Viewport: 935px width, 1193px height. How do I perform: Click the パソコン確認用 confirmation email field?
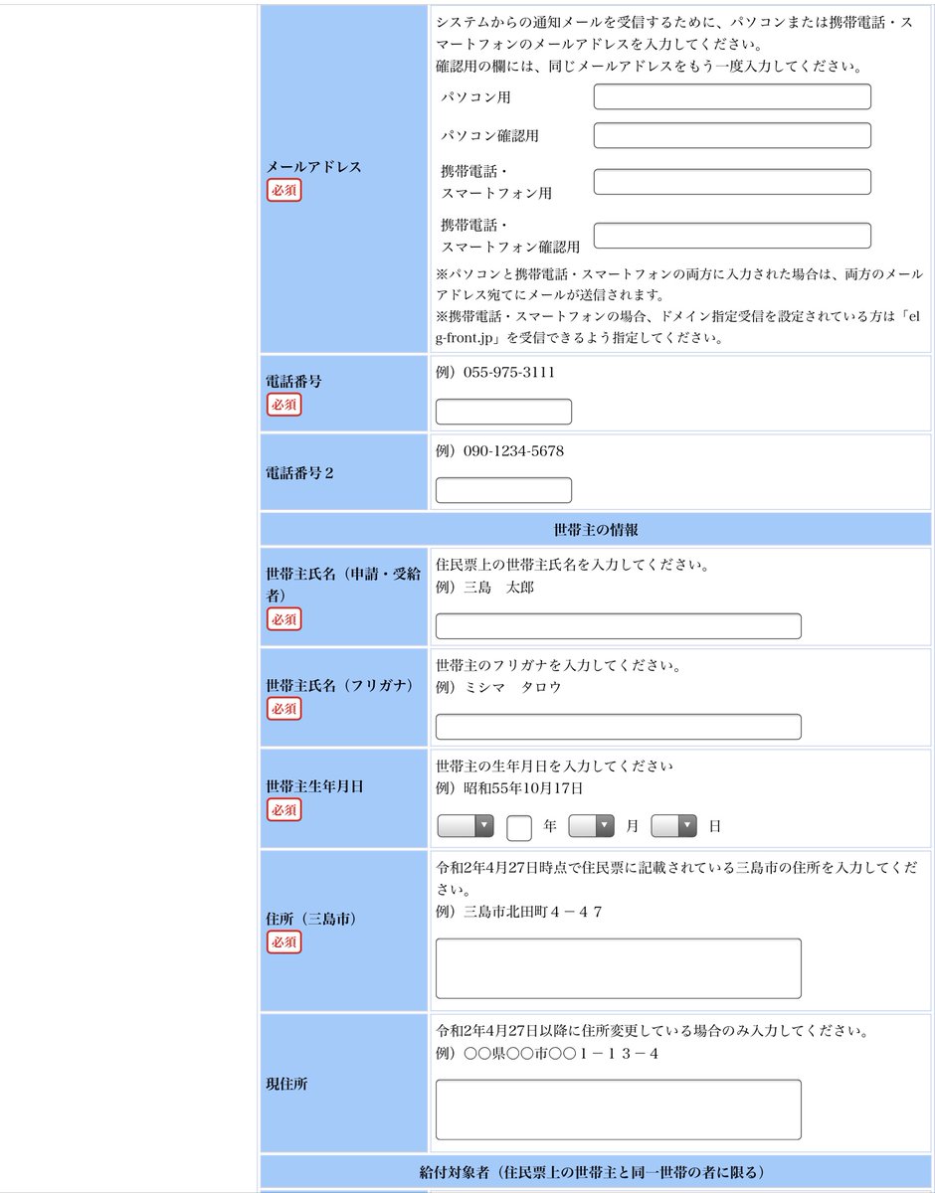731,135
